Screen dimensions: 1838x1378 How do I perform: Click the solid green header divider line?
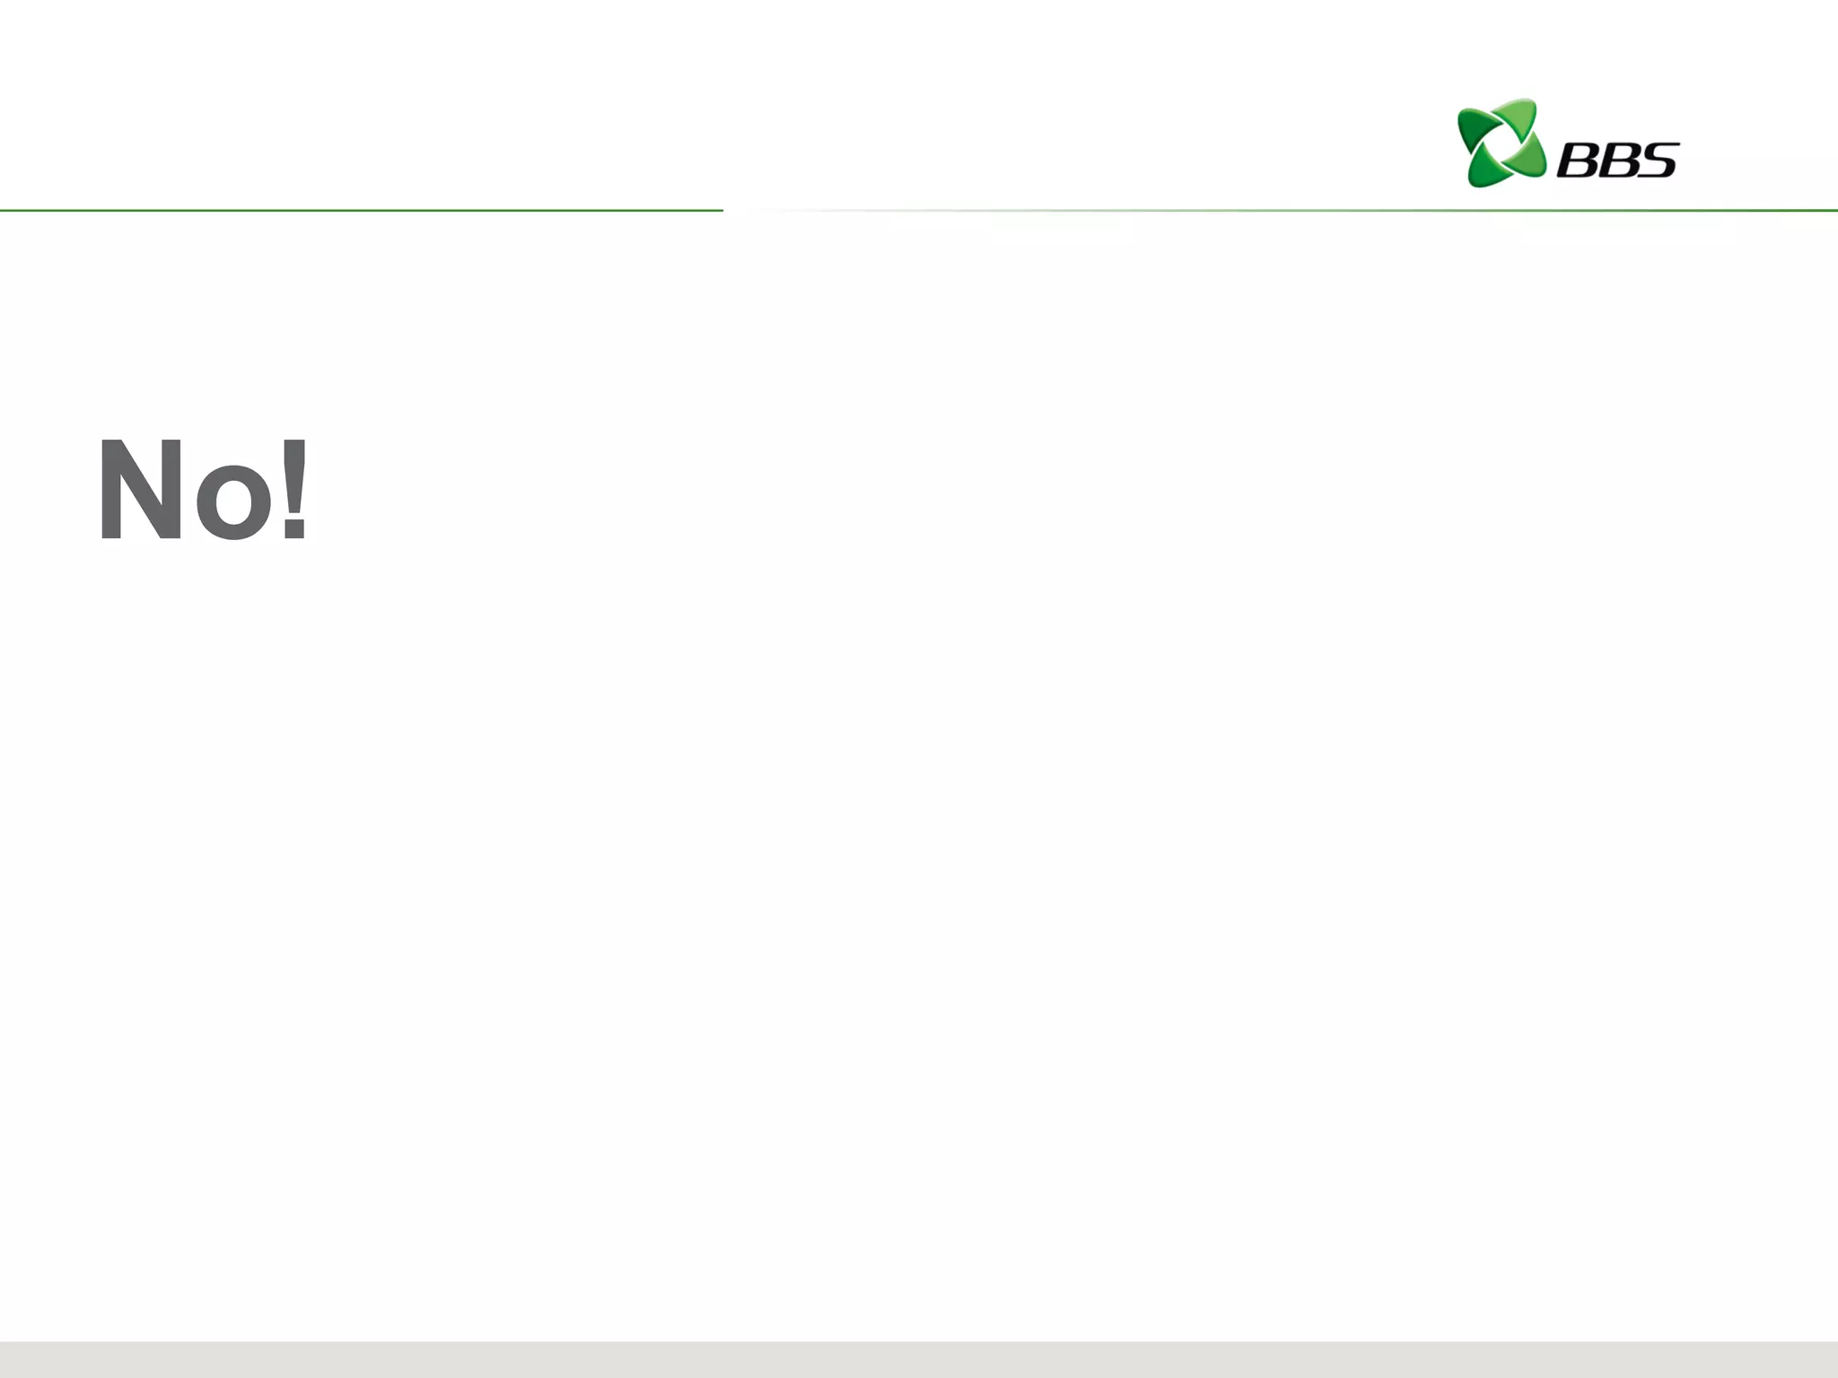point(362,210)
